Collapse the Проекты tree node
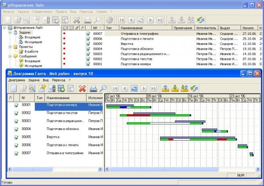This screenshot has height=186, width=264. click(x=10, y=47)
